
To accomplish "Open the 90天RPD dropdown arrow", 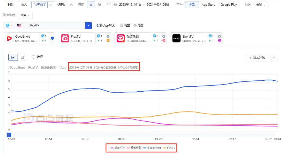I will [51, 5].
